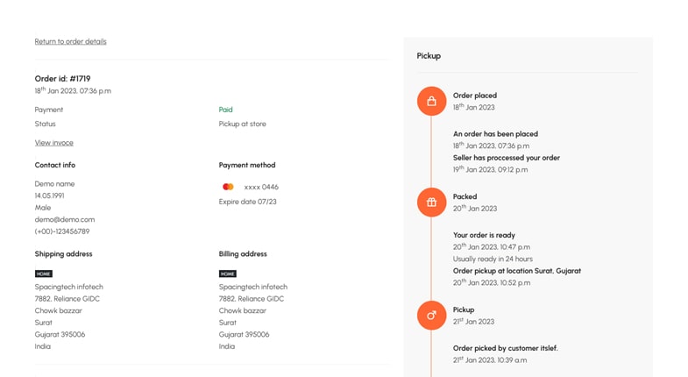Open the Return to order details link
The width and height of the screenshot is (688, 377).
coord(70,41)
